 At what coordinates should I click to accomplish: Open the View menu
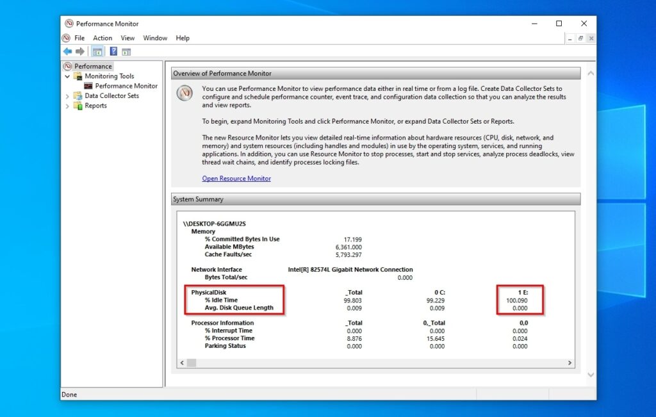127,38
